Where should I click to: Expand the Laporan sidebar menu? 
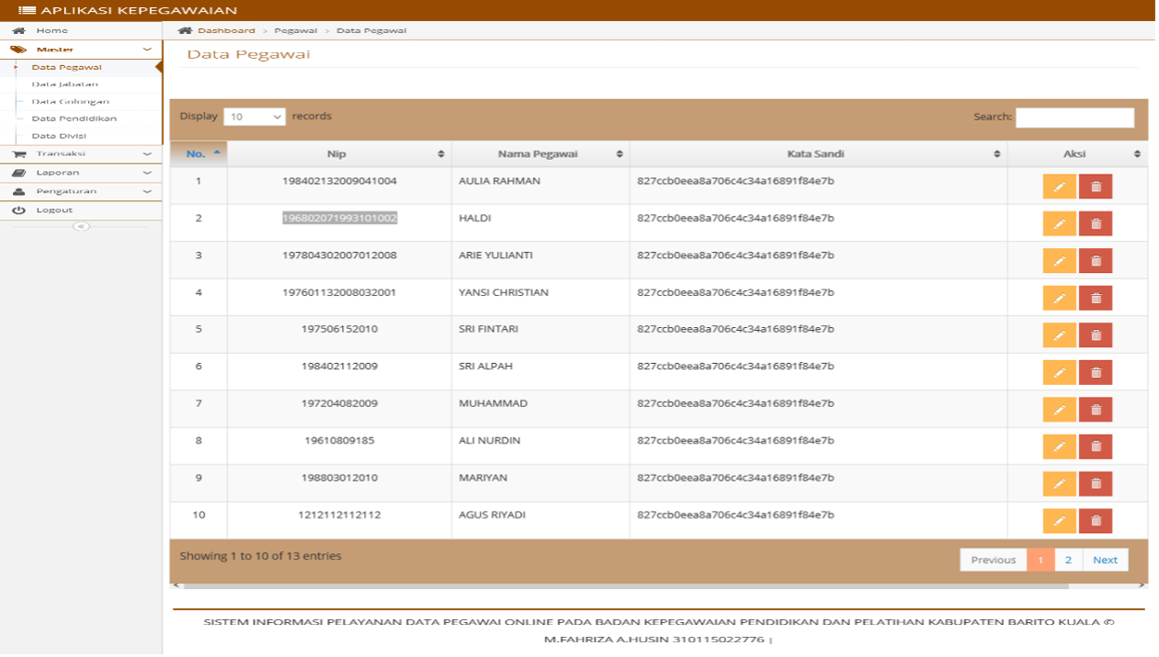[81, 173]
